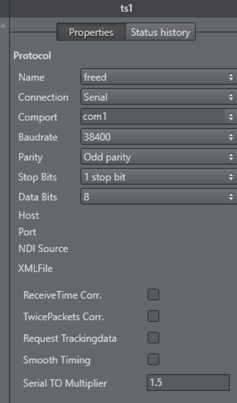Viewport: 237px width, 403px height.
Task: Open the protocol Name dropdown showing freed
Action: pos(159,77)
